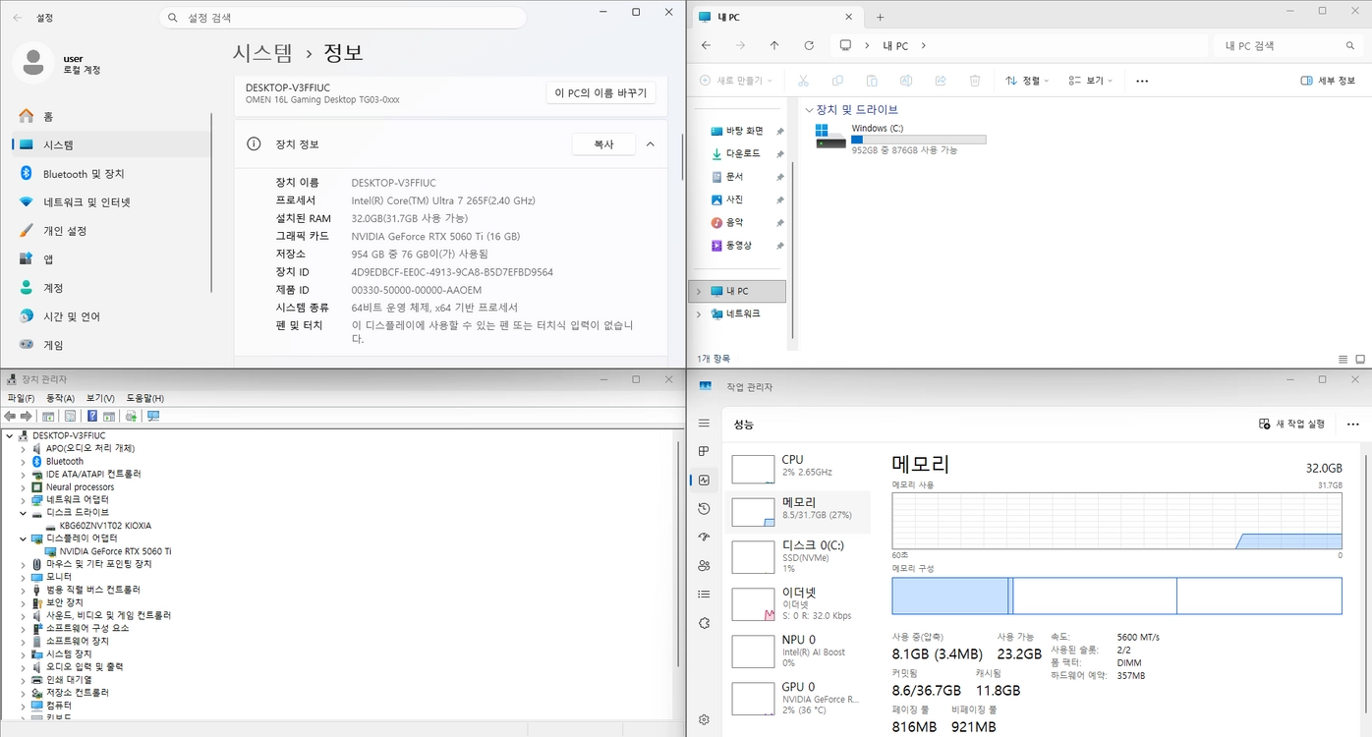This screenshot has width=1372, height=737.
Task: Go up one level in File Explorer
Action: 774,45
